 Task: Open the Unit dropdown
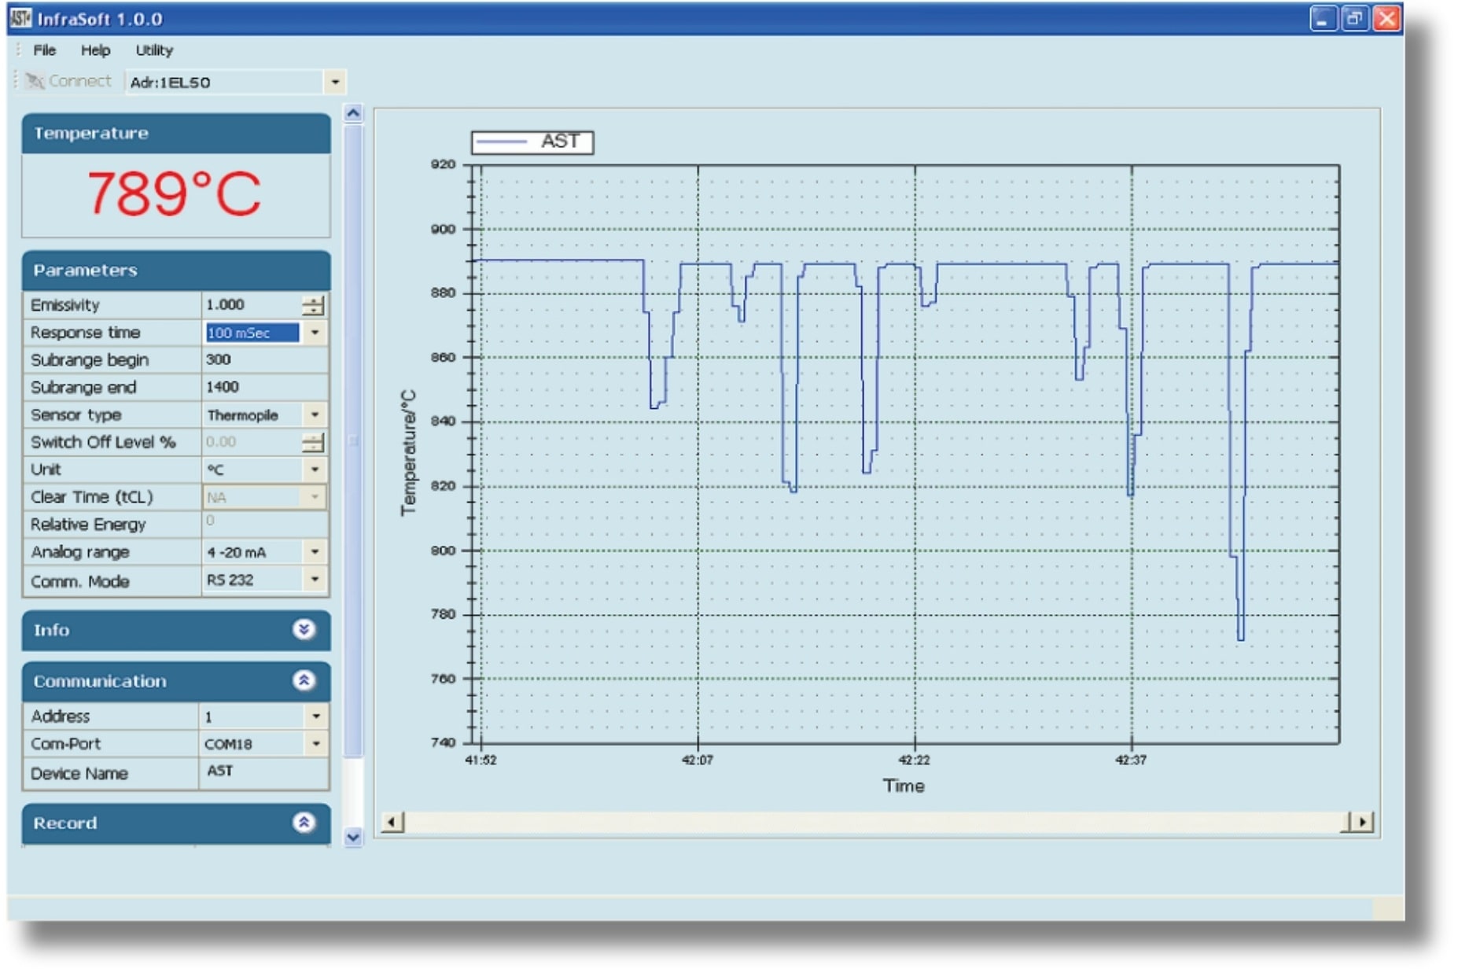tap(315, 470)
